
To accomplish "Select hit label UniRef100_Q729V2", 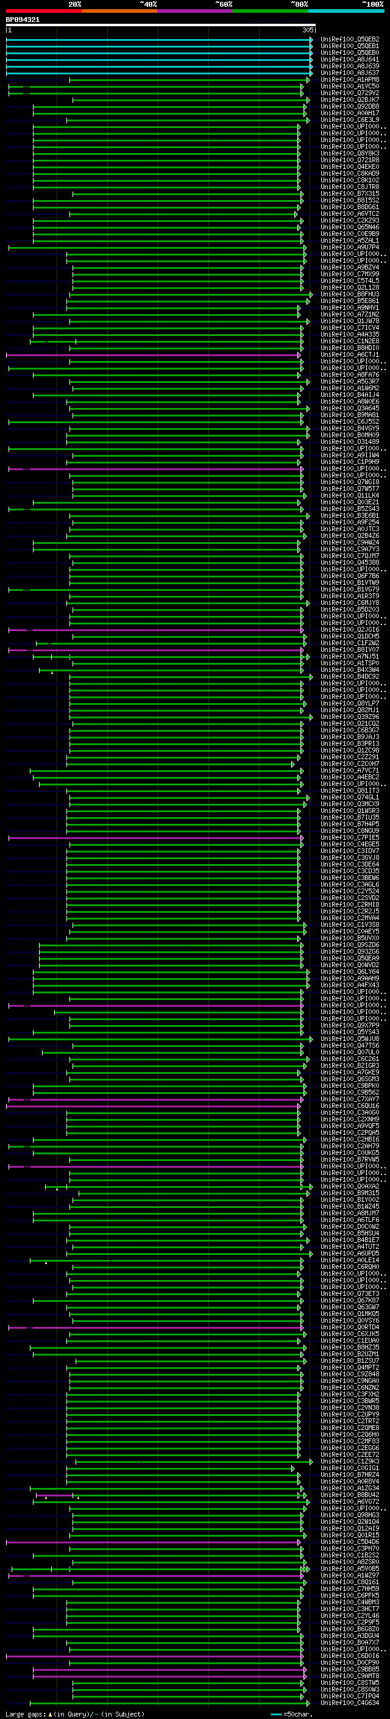I will pyautogui.click(x=350, y=93).
